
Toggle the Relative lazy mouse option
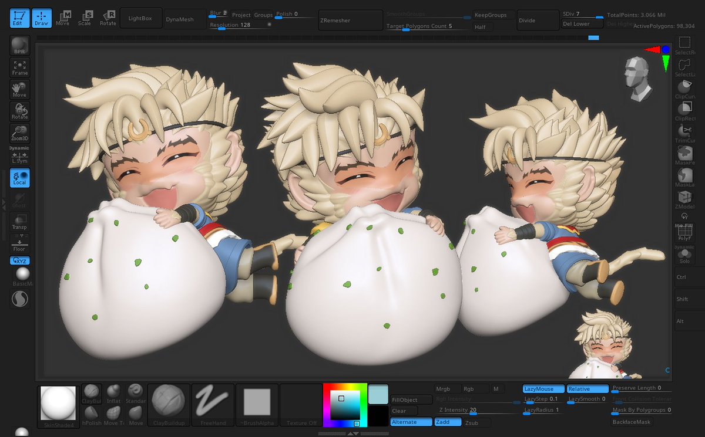pyautogui.click(x=587, y=389)
